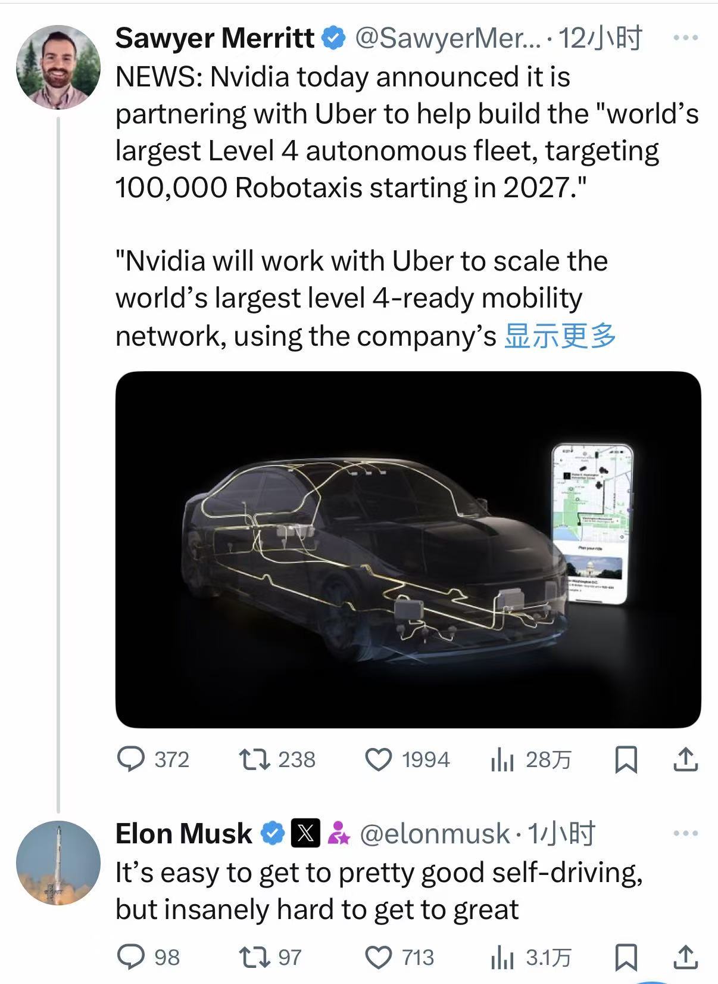Viewport: 718px width, 984px height.
Task: Open Elon Musk's rocket avatar
Action: (x=58, y=863)
